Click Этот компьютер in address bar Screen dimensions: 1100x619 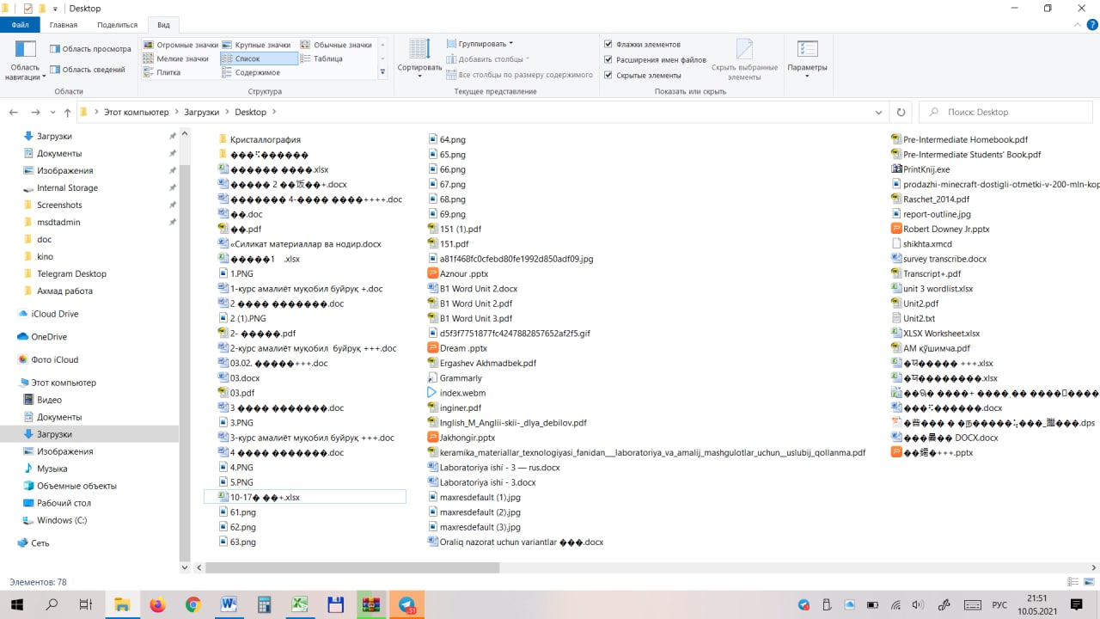coord(137,112)
